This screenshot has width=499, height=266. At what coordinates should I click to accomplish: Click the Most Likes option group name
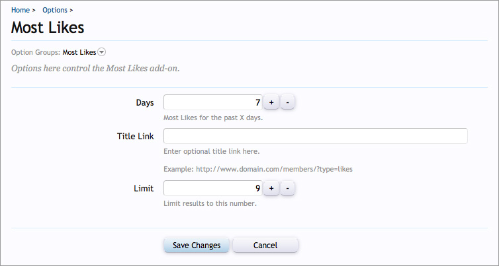coord(79,52)
